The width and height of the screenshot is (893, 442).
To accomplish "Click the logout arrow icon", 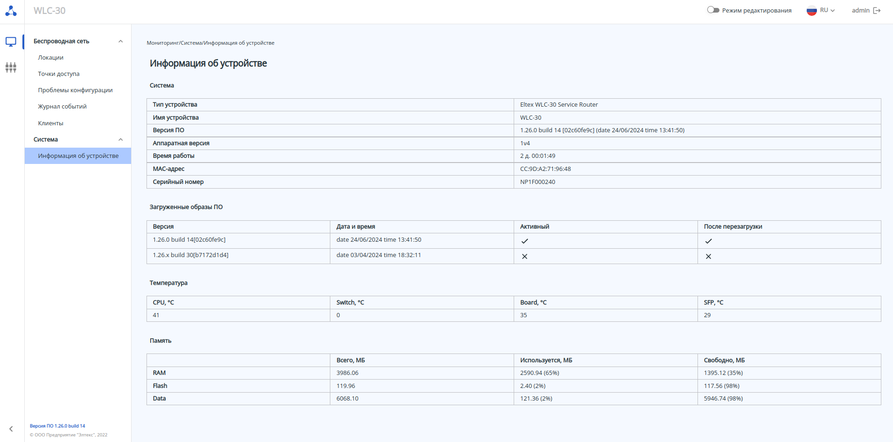I will coord(877,10).
